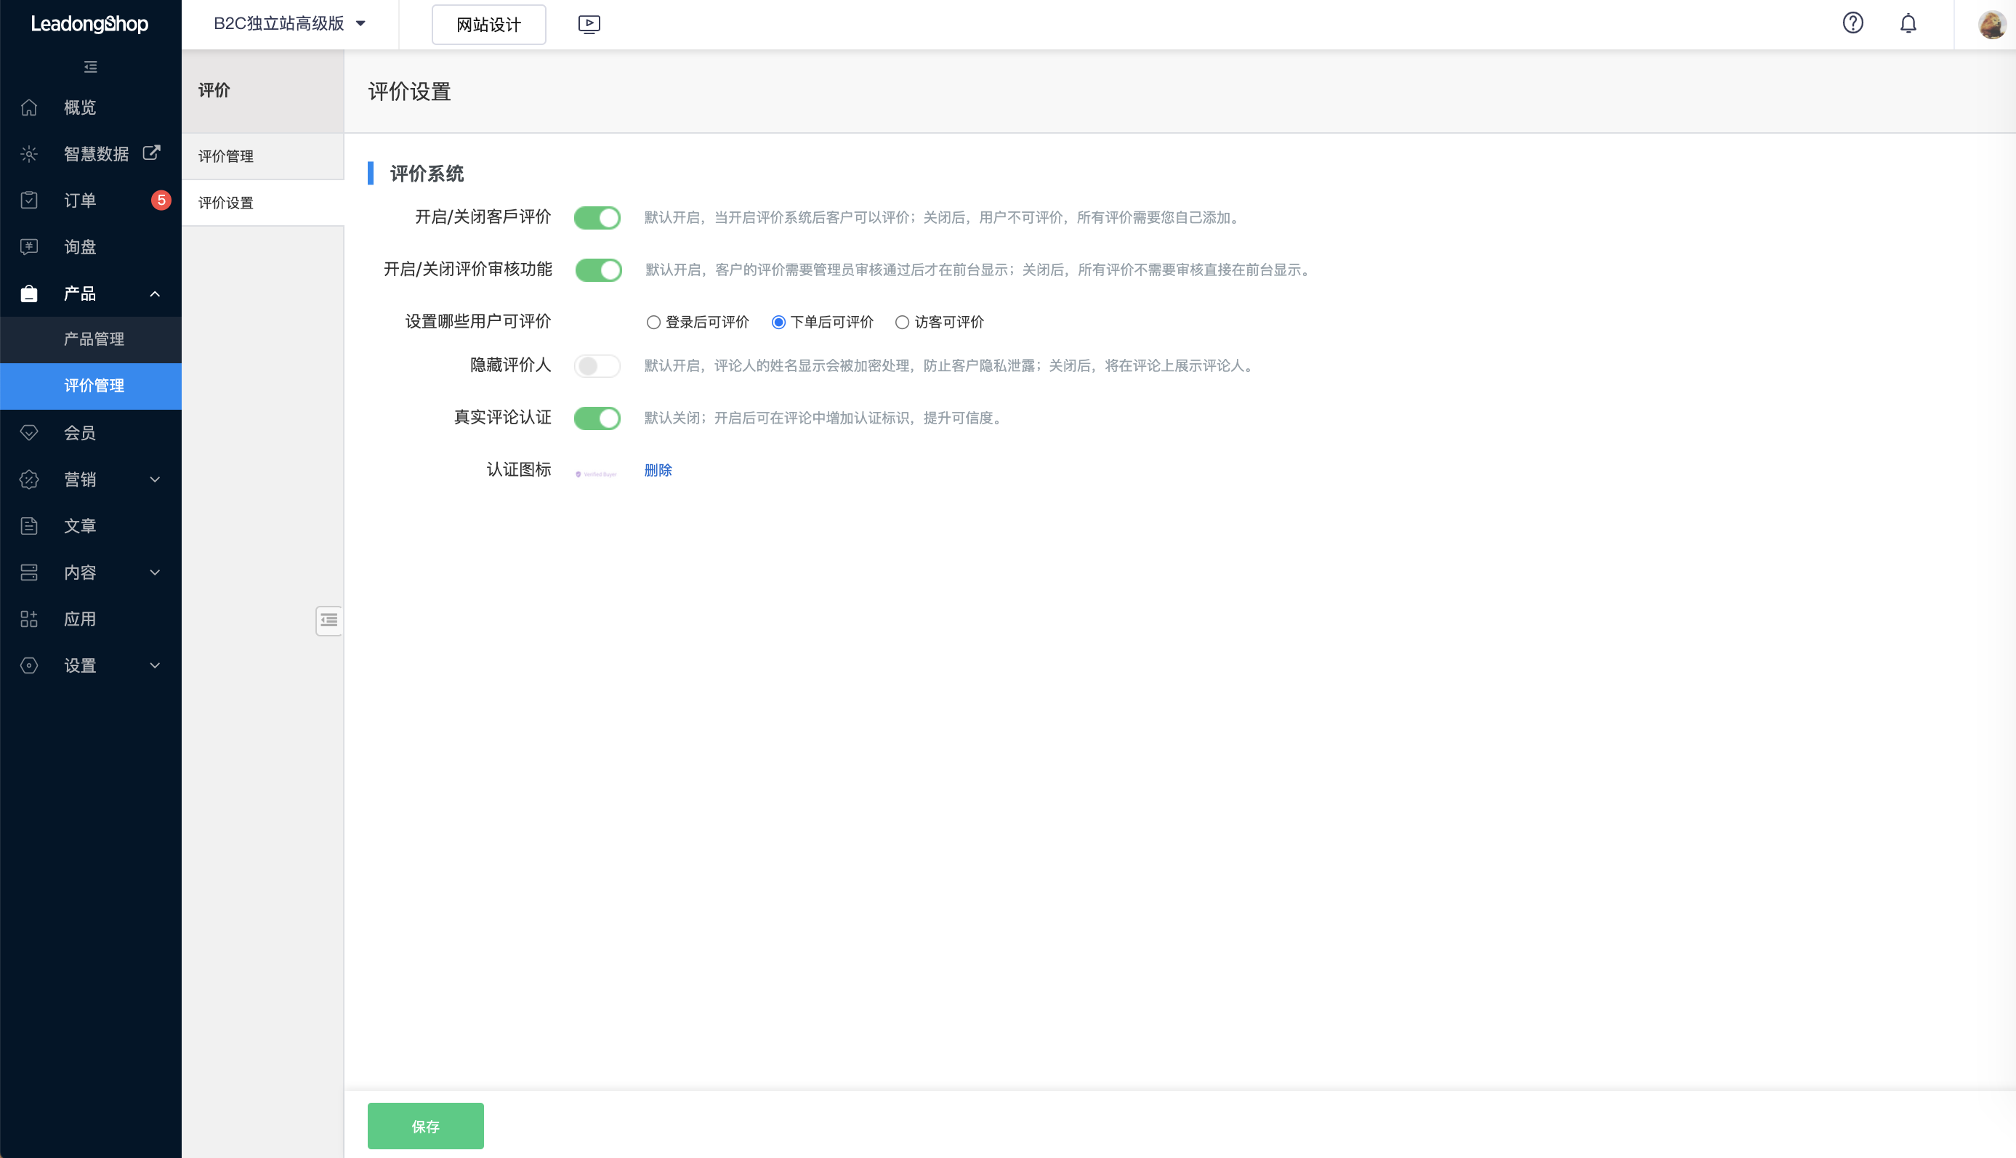Click the secondary panel collapse icon
The width and height of the screenshot is (2016, 1158).
click(328, 620)
